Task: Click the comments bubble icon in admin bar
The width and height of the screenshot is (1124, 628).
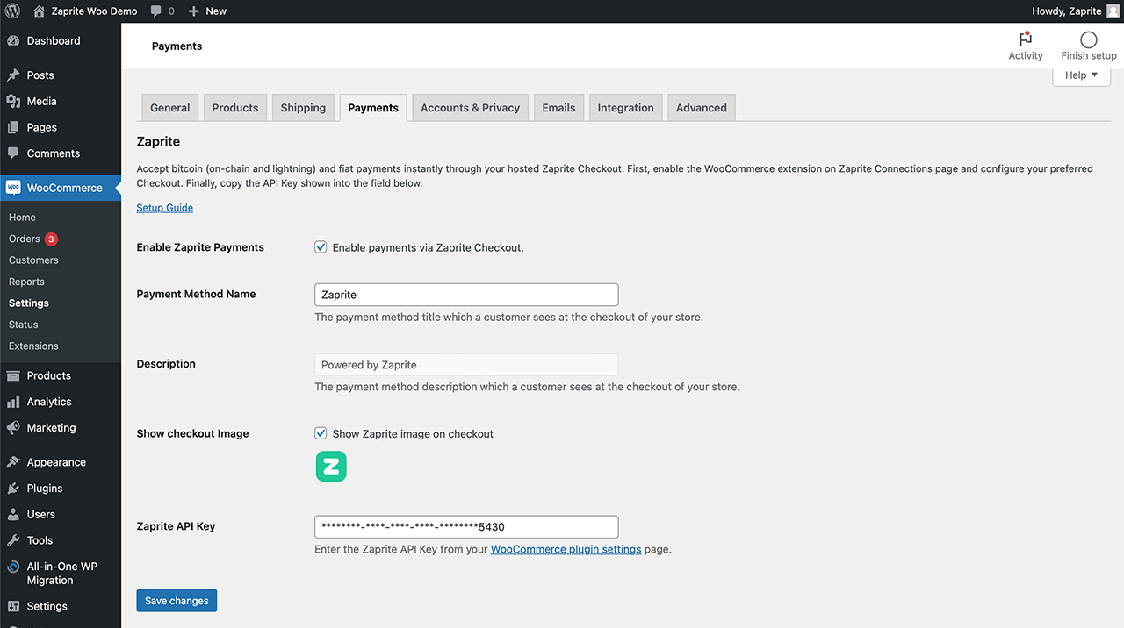Action: 155,11
